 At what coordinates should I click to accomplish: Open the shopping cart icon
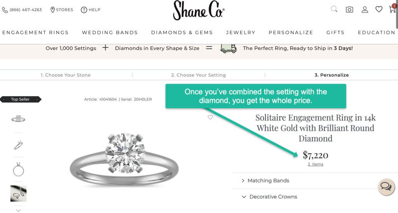[392, 9]
